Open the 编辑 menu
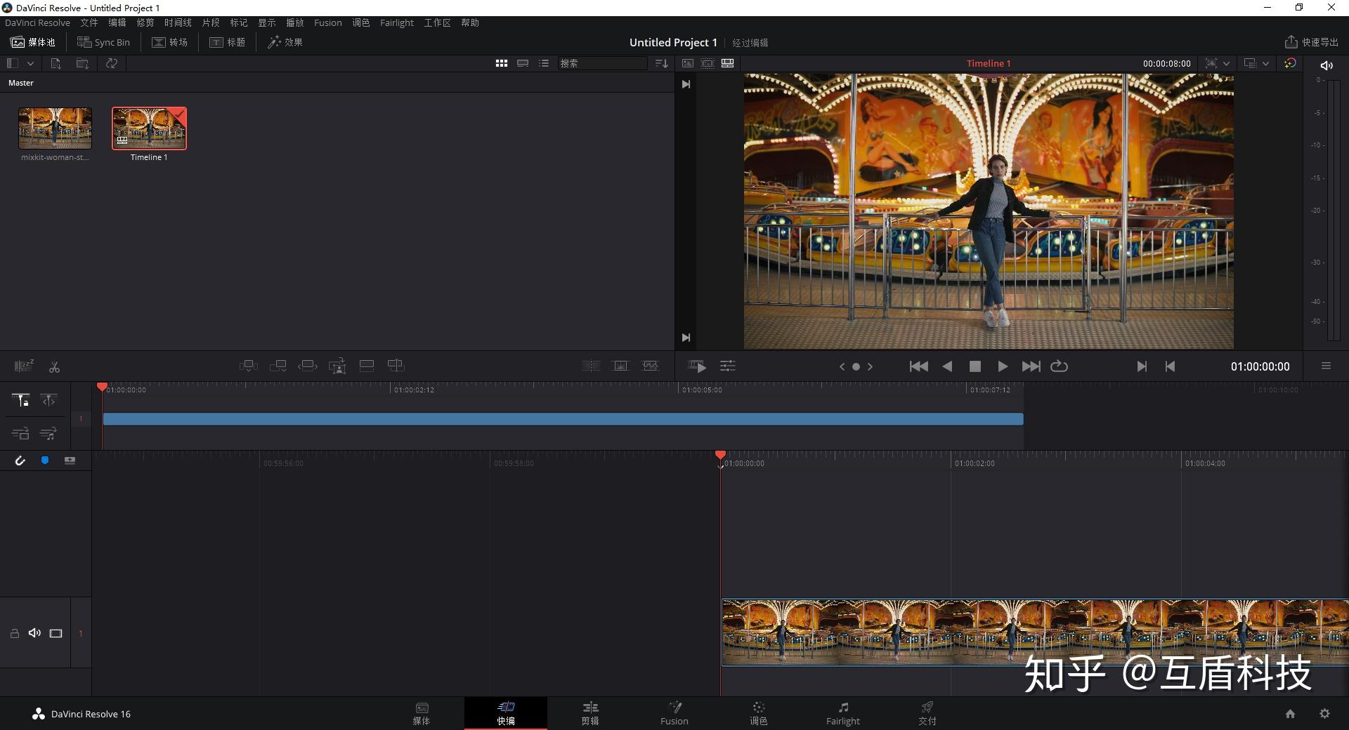The width and height of the screenshot is (1349, 730). 117,22
